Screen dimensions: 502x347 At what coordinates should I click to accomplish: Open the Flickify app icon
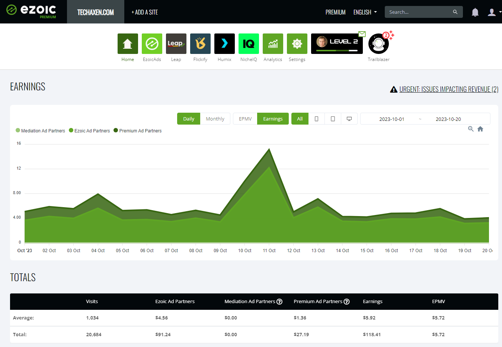[200, 44]
